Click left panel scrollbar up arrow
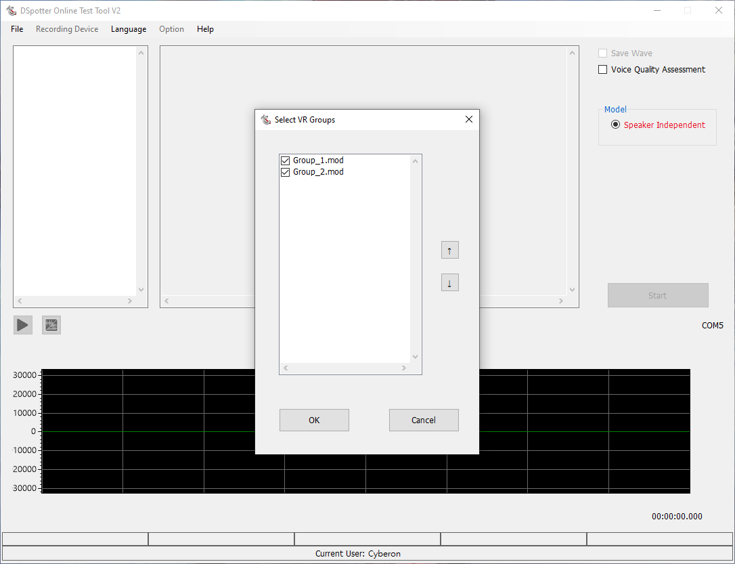 pos(141,53)
